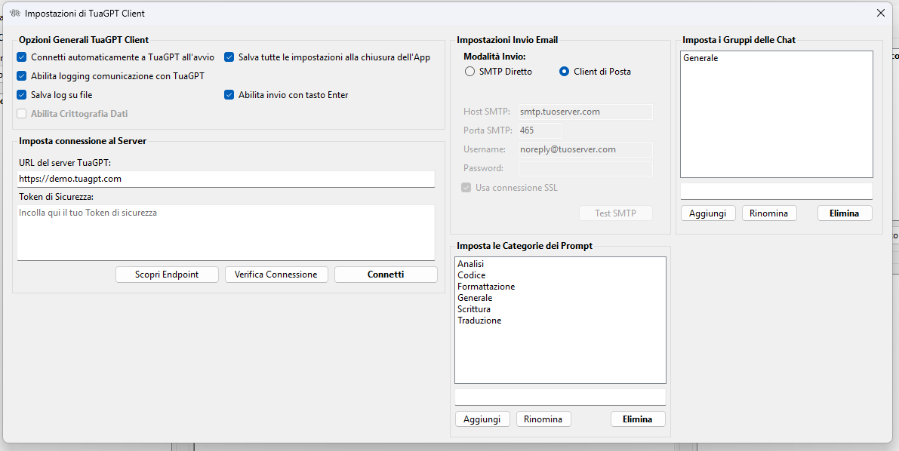Focus the Token di Sicurezza text area
Screen dimensions: 899x451
[x=225, y=232]
